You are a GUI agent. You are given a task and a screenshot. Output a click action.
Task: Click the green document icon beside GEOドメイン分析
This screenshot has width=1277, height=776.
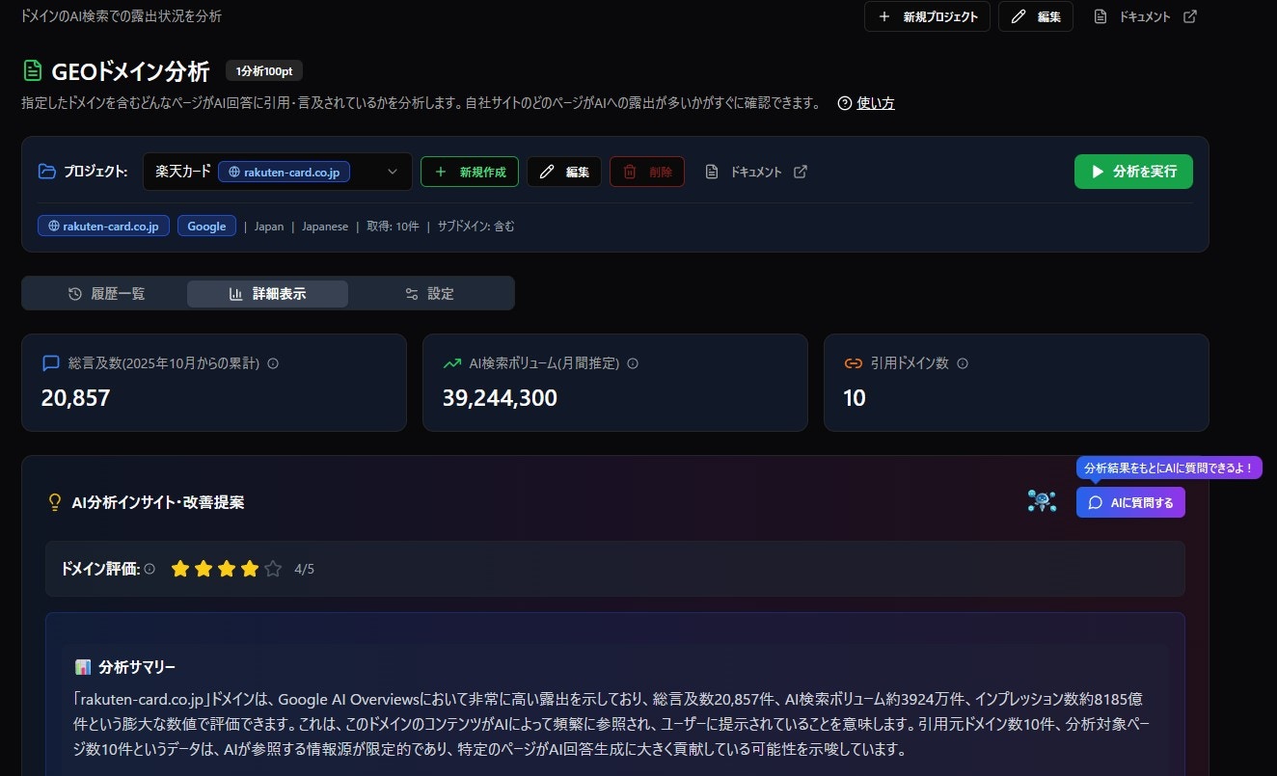click(34, 70)
